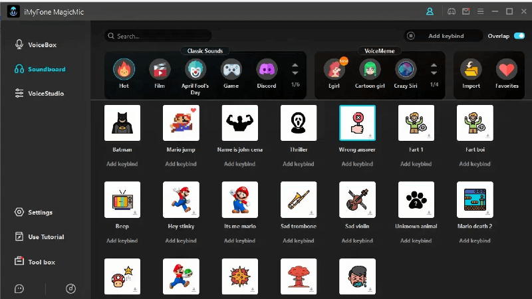This screenshot has height=299, width=532.
Task: Add keybind for Fart 1
Action: (x=416, y=163)
